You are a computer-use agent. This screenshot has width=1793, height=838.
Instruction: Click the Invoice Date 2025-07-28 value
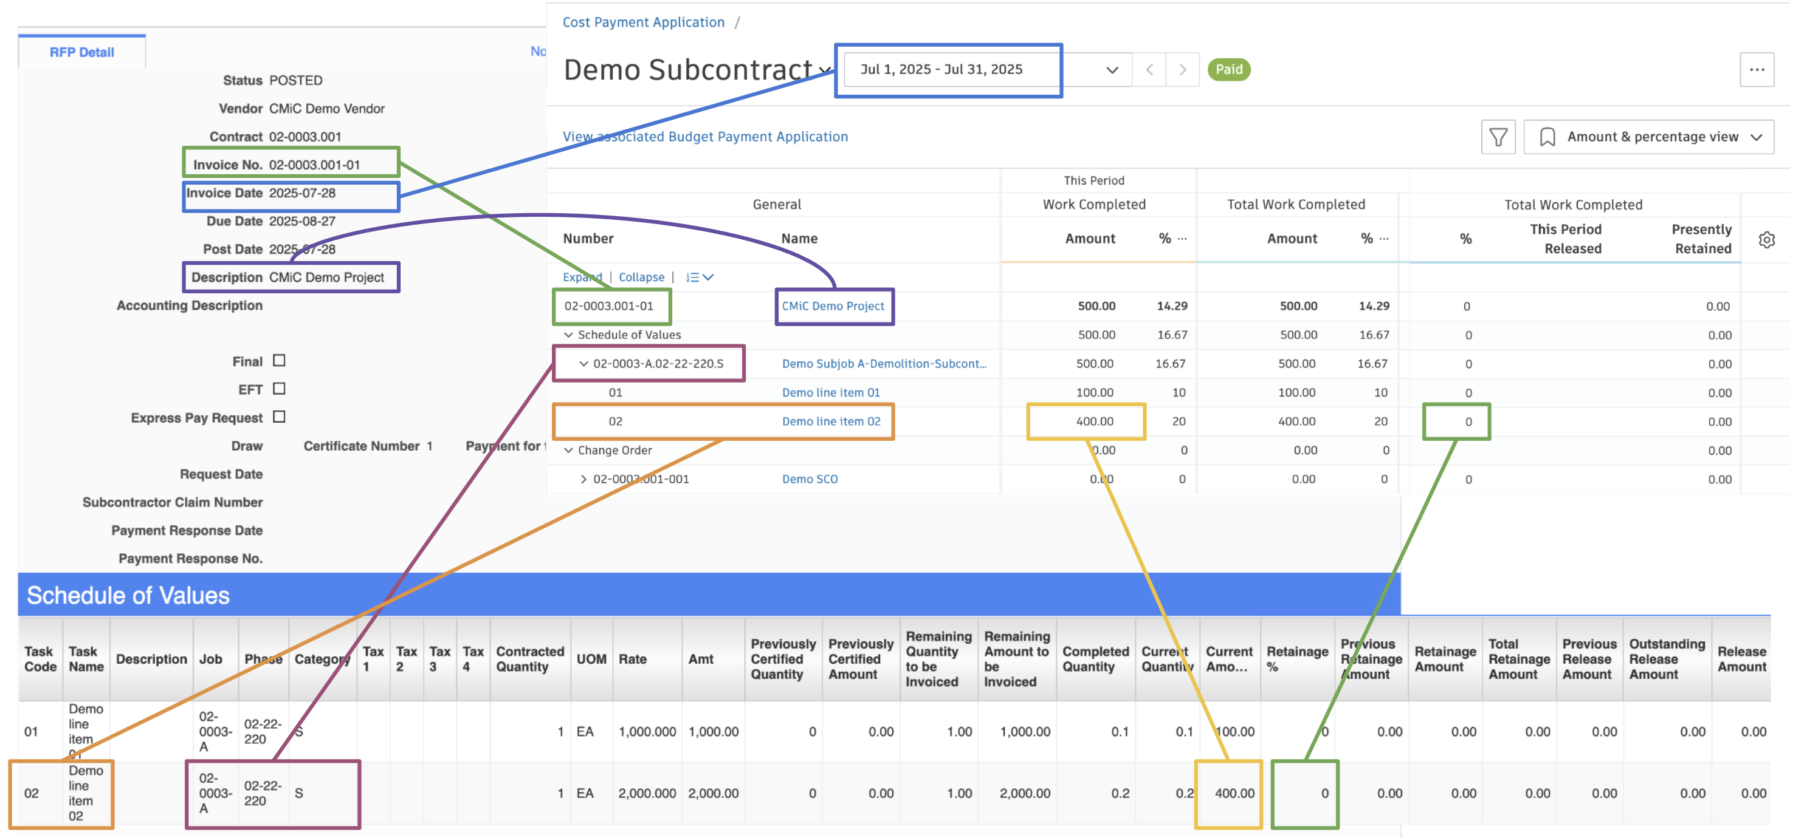[x=302, y=193]
